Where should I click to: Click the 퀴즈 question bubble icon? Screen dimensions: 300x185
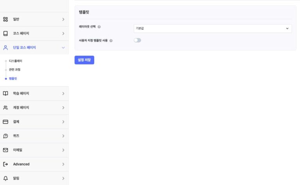[5, 136]
